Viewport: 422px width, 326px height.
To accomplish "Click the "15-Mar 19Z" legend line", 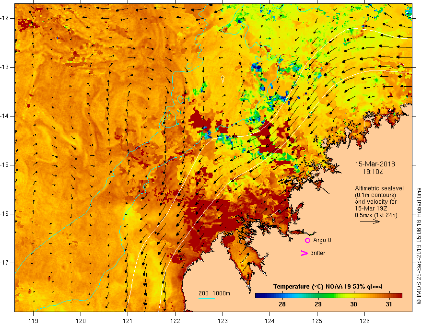I will pyautogui.click(x=369, y=209).
